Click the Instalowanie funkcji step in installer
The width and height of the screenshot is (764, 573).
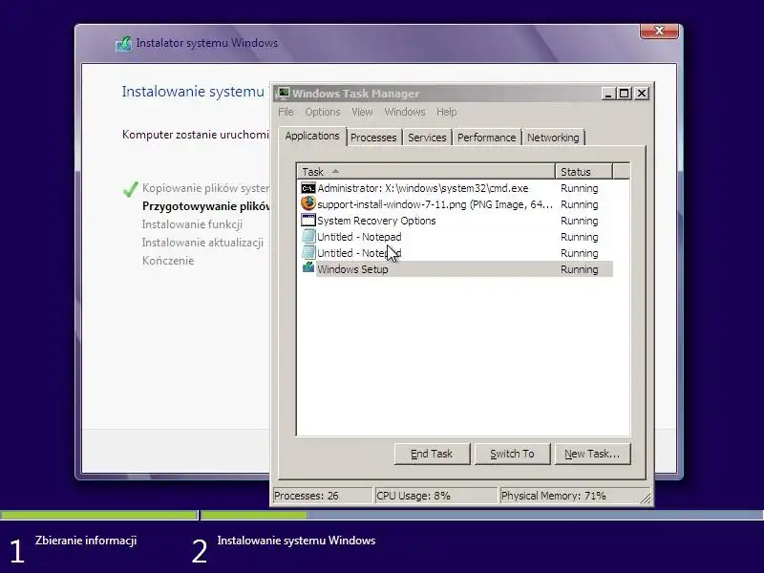coord(192,224)
